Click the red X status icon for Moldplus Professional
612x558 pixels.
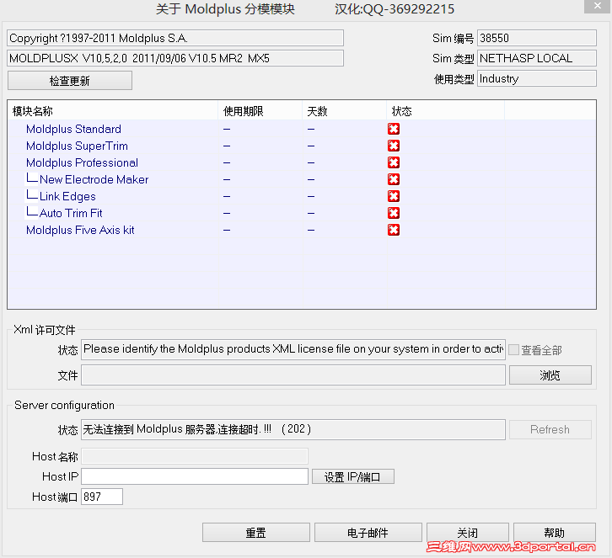coord(394,162)
